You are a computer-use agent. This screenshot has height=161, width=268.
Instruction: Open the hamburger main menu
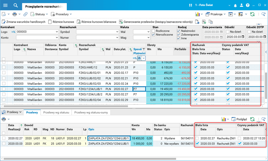(5, 5)
